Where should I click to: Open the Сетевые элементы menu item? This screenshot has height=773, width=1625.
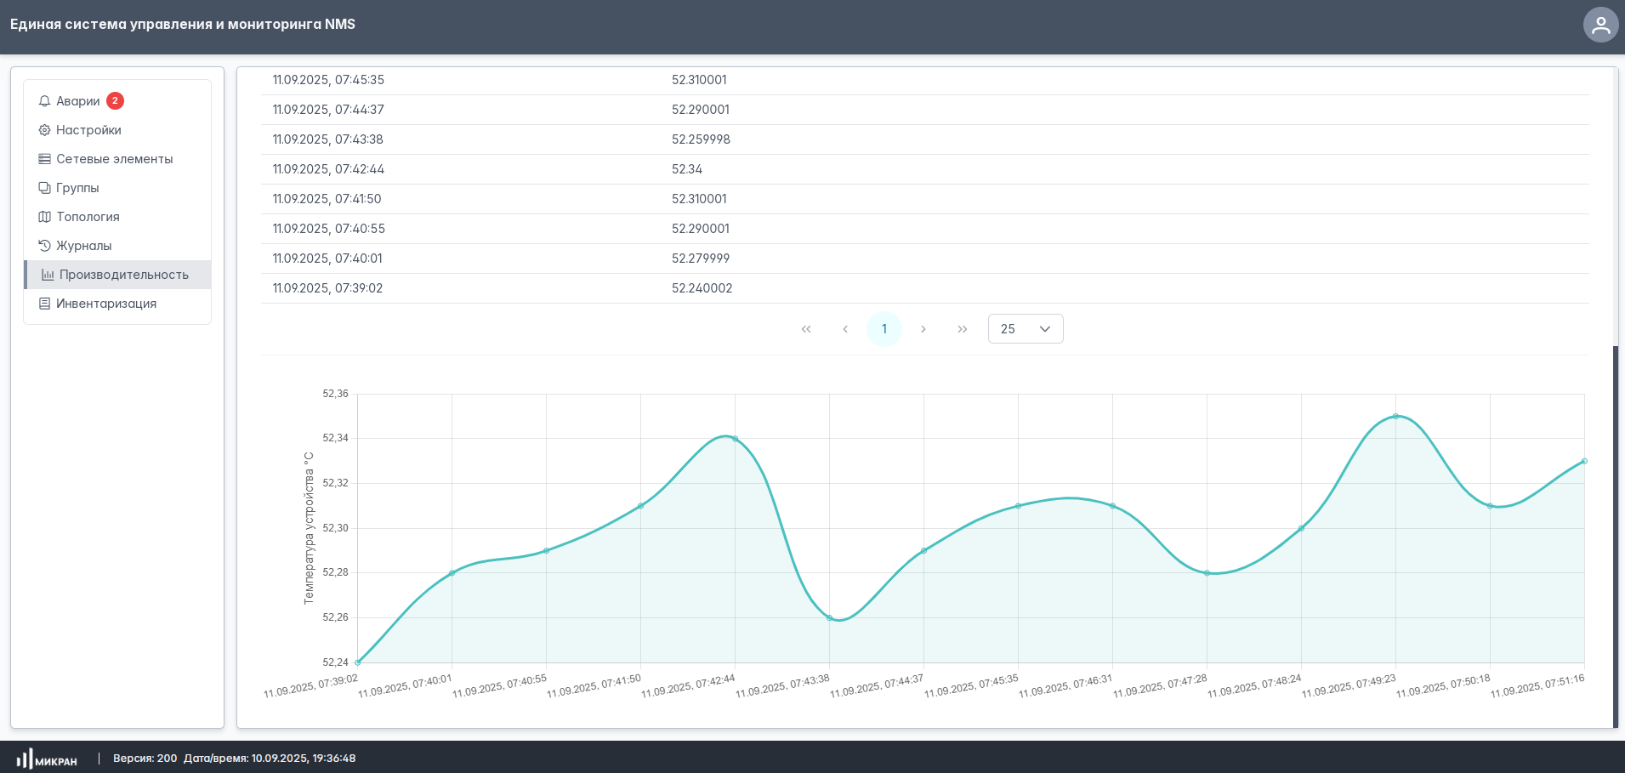pos(114,159)
